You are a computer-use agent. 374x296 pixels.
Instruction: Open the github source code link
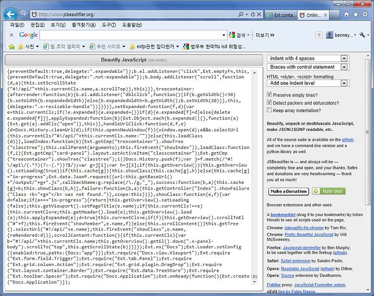pyautogui.click(x=348, y=140)
